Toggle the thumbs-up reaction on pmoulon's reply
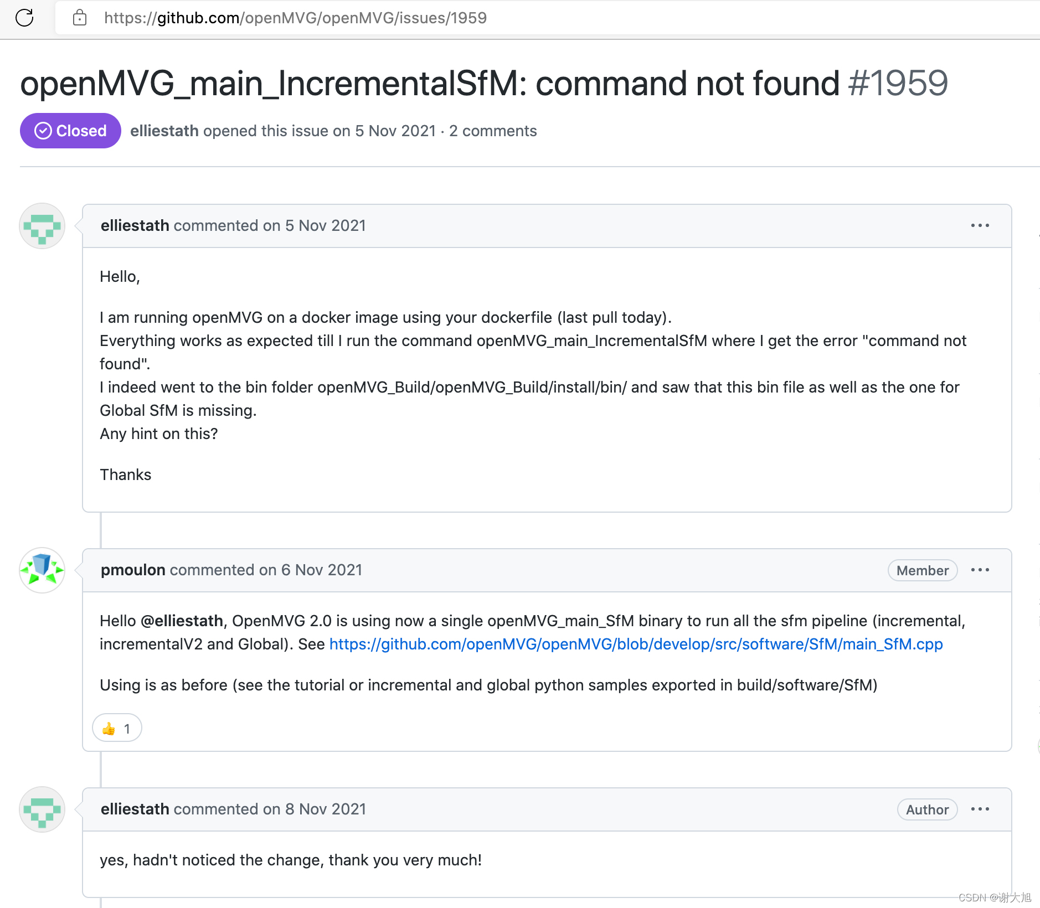Image resolution: width=1040 pixels, height=908 pixels. 116,728
